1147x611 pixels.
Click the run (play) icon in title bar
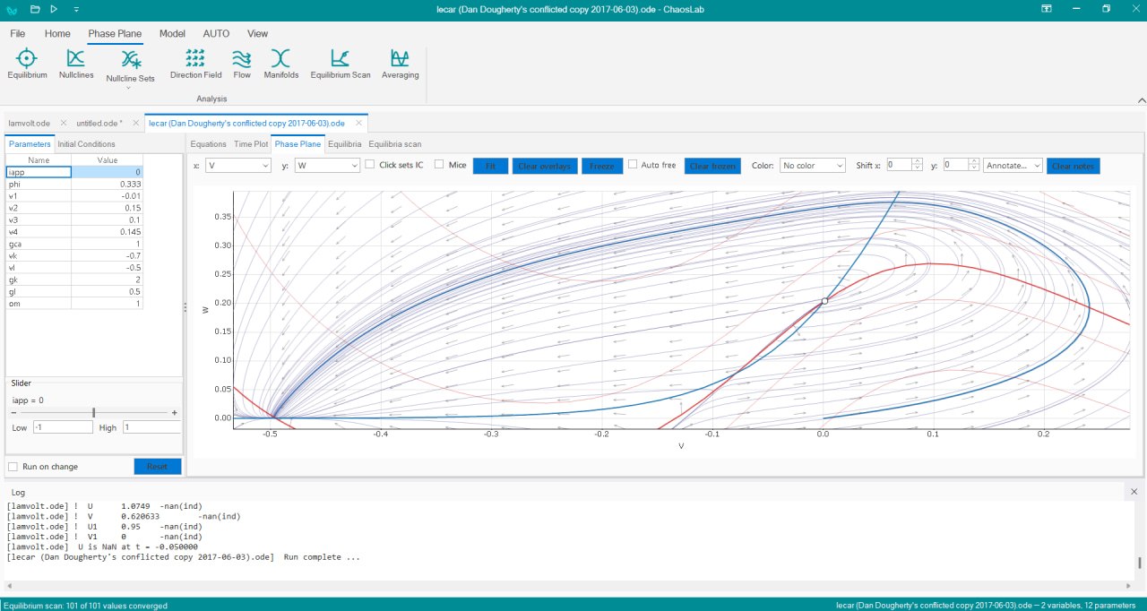pyautogui.click(x=54, y=9)
